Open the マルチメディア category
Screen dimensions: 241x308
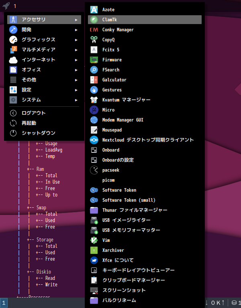44,50
